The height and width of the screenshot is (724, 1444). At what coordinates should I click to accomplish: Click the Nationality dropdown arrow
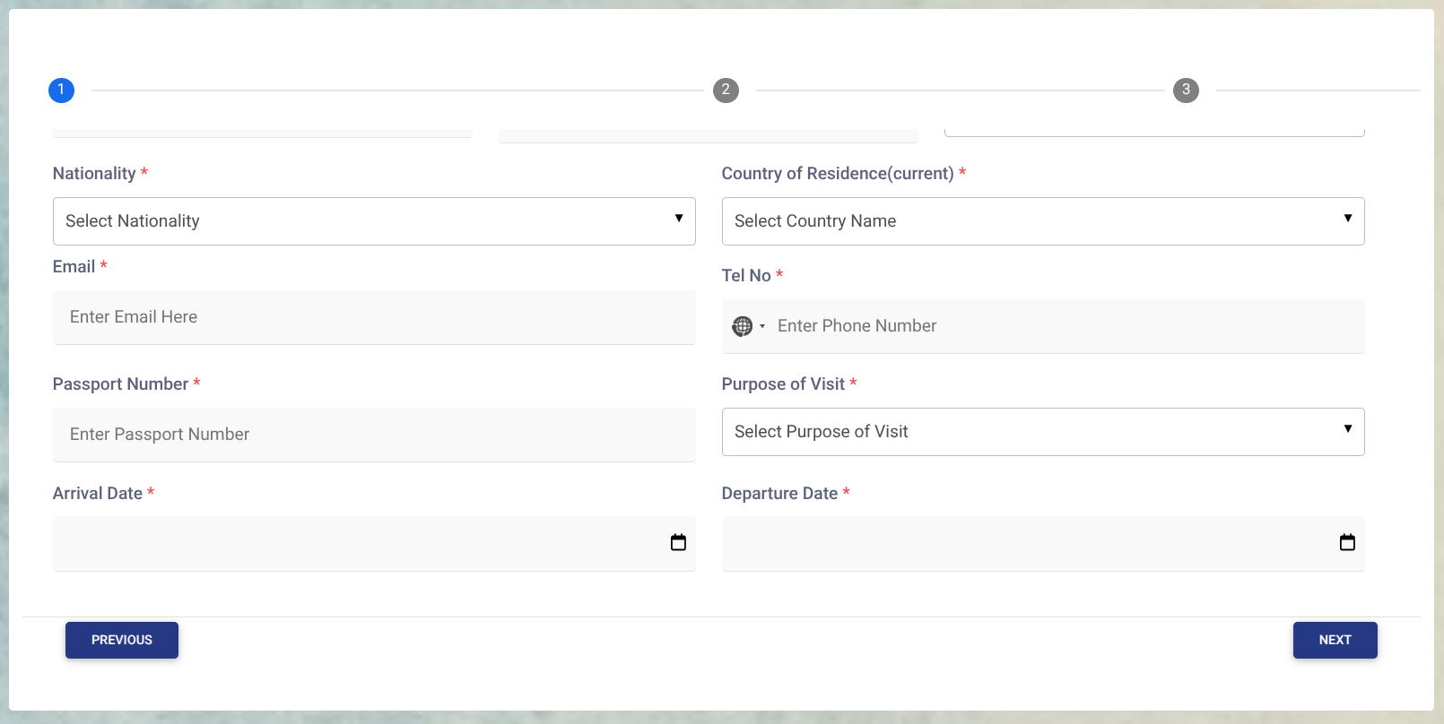point(679,219)
